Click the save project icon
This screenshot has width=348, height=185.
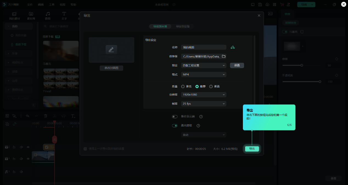[x=260, y=5]
